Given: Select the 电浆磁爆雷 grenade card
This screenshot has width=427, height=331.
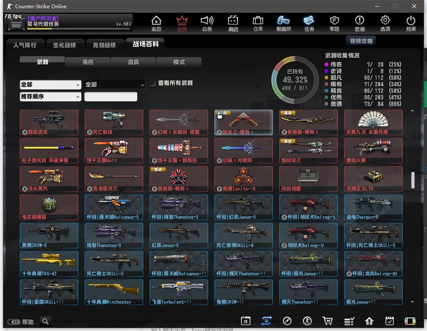Looking at the screenshot, I should tap(49, 207).
